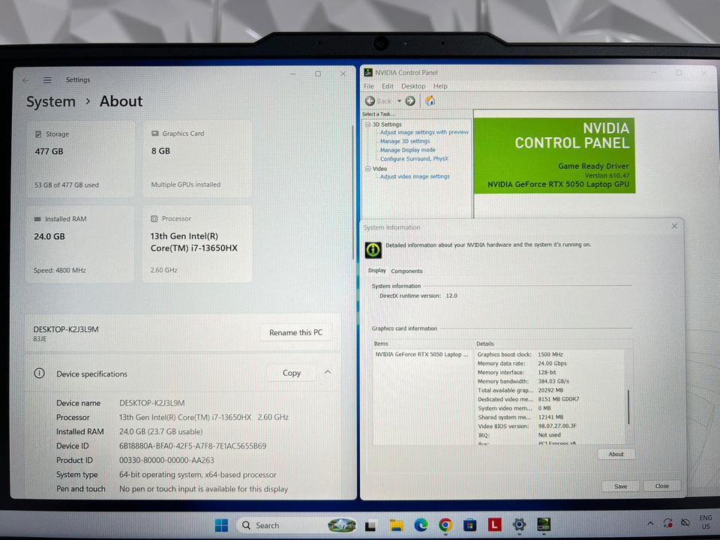
Task: Open Manage Display mode
Action: [408, 150]
